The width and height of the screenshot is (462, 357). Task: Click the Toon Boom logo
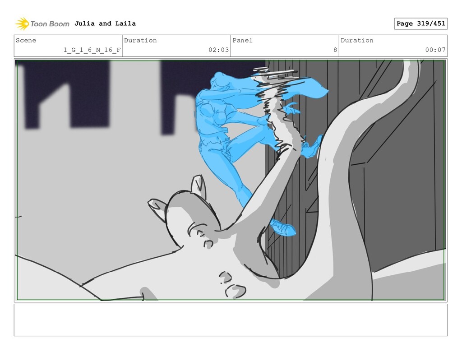[42, 24]
